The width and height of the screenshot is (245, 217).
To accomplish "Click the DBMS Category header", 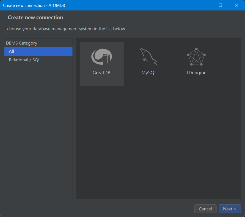I will coord(21,43).
